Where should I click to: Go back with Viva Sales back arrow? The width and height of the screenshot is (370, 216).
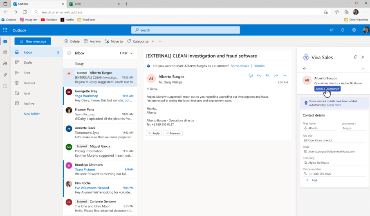pyautogui.click(x=305, y=69)
